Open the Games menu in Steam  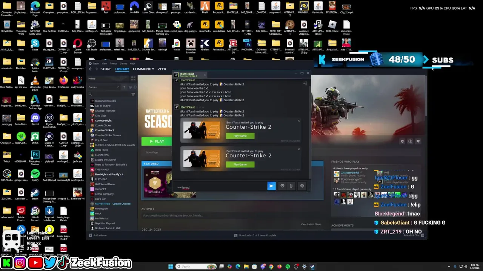coord(123,64)
